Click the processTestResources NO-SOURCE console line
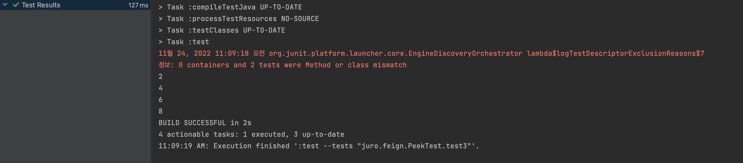The image size is (743, 163). pos(239,19)
